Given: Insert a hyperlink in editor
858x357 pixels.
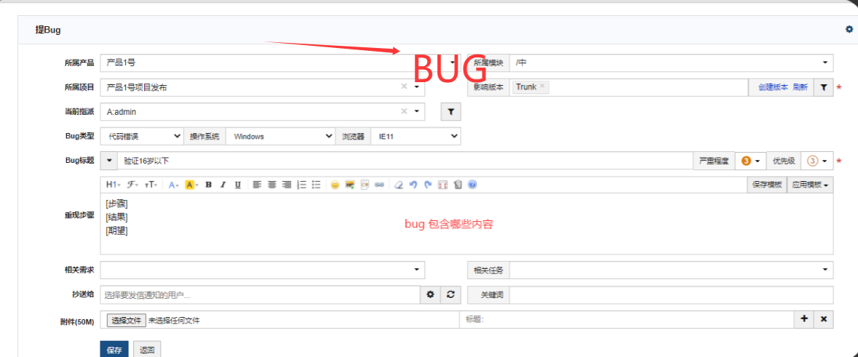Looking at the screenshot, I should coord(379,185).
